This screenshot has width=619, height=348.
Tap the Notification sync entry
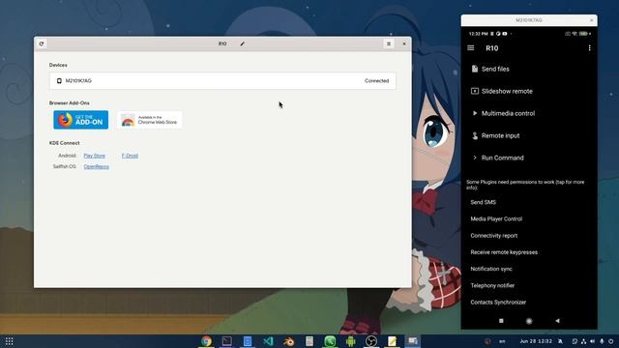491,269
